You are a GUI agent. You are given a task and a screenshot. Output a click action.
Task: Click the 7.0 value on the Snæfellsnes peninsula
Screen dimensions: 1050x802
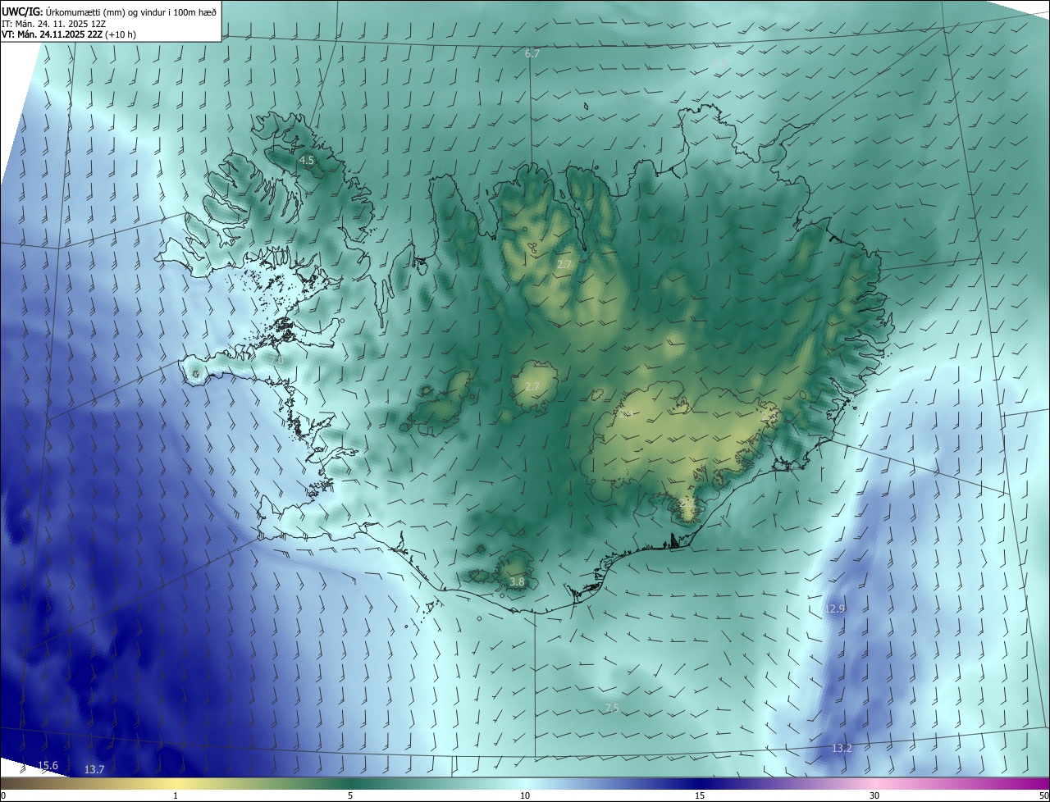(x=276, y=361)
